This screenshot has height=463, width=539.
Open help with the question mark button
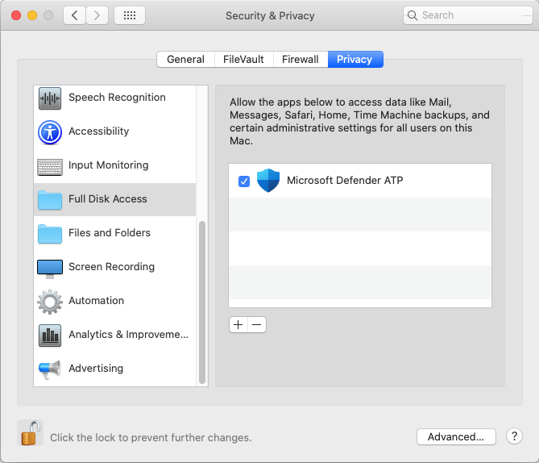click(514, 436)
